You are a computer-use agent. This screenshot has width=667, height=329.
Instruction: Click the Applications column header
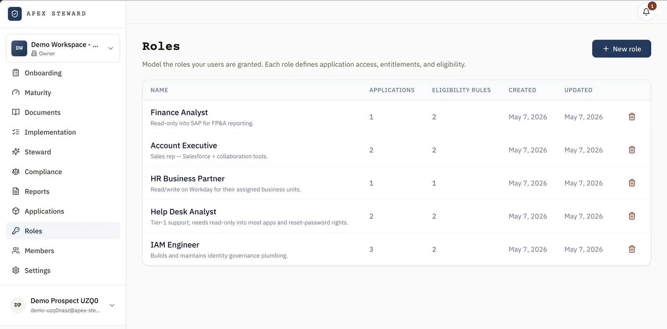pyautogui.click(x=392, y=90)
